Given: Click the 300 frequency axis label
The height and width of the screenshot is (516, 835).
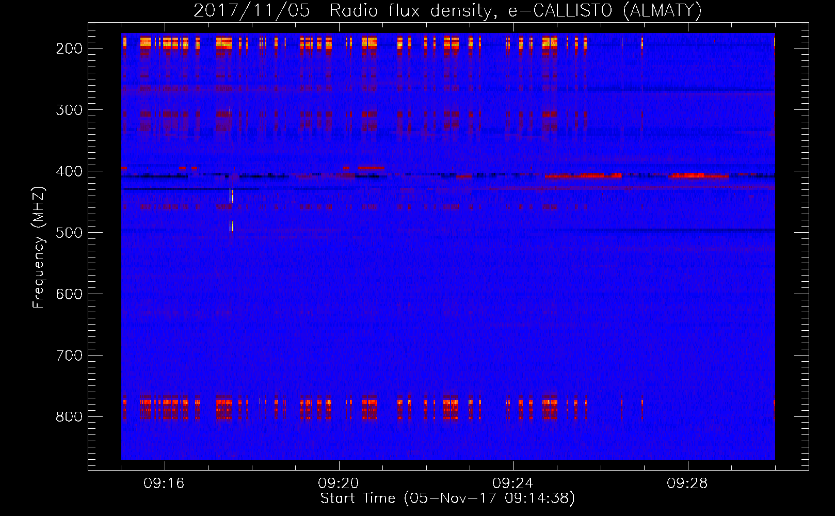Looking at the screenshot, I should coord(69,110).
